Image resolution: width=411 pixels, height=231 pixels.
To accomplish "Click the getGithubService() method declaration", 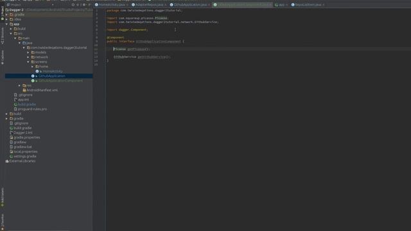I will coord(142,57).
